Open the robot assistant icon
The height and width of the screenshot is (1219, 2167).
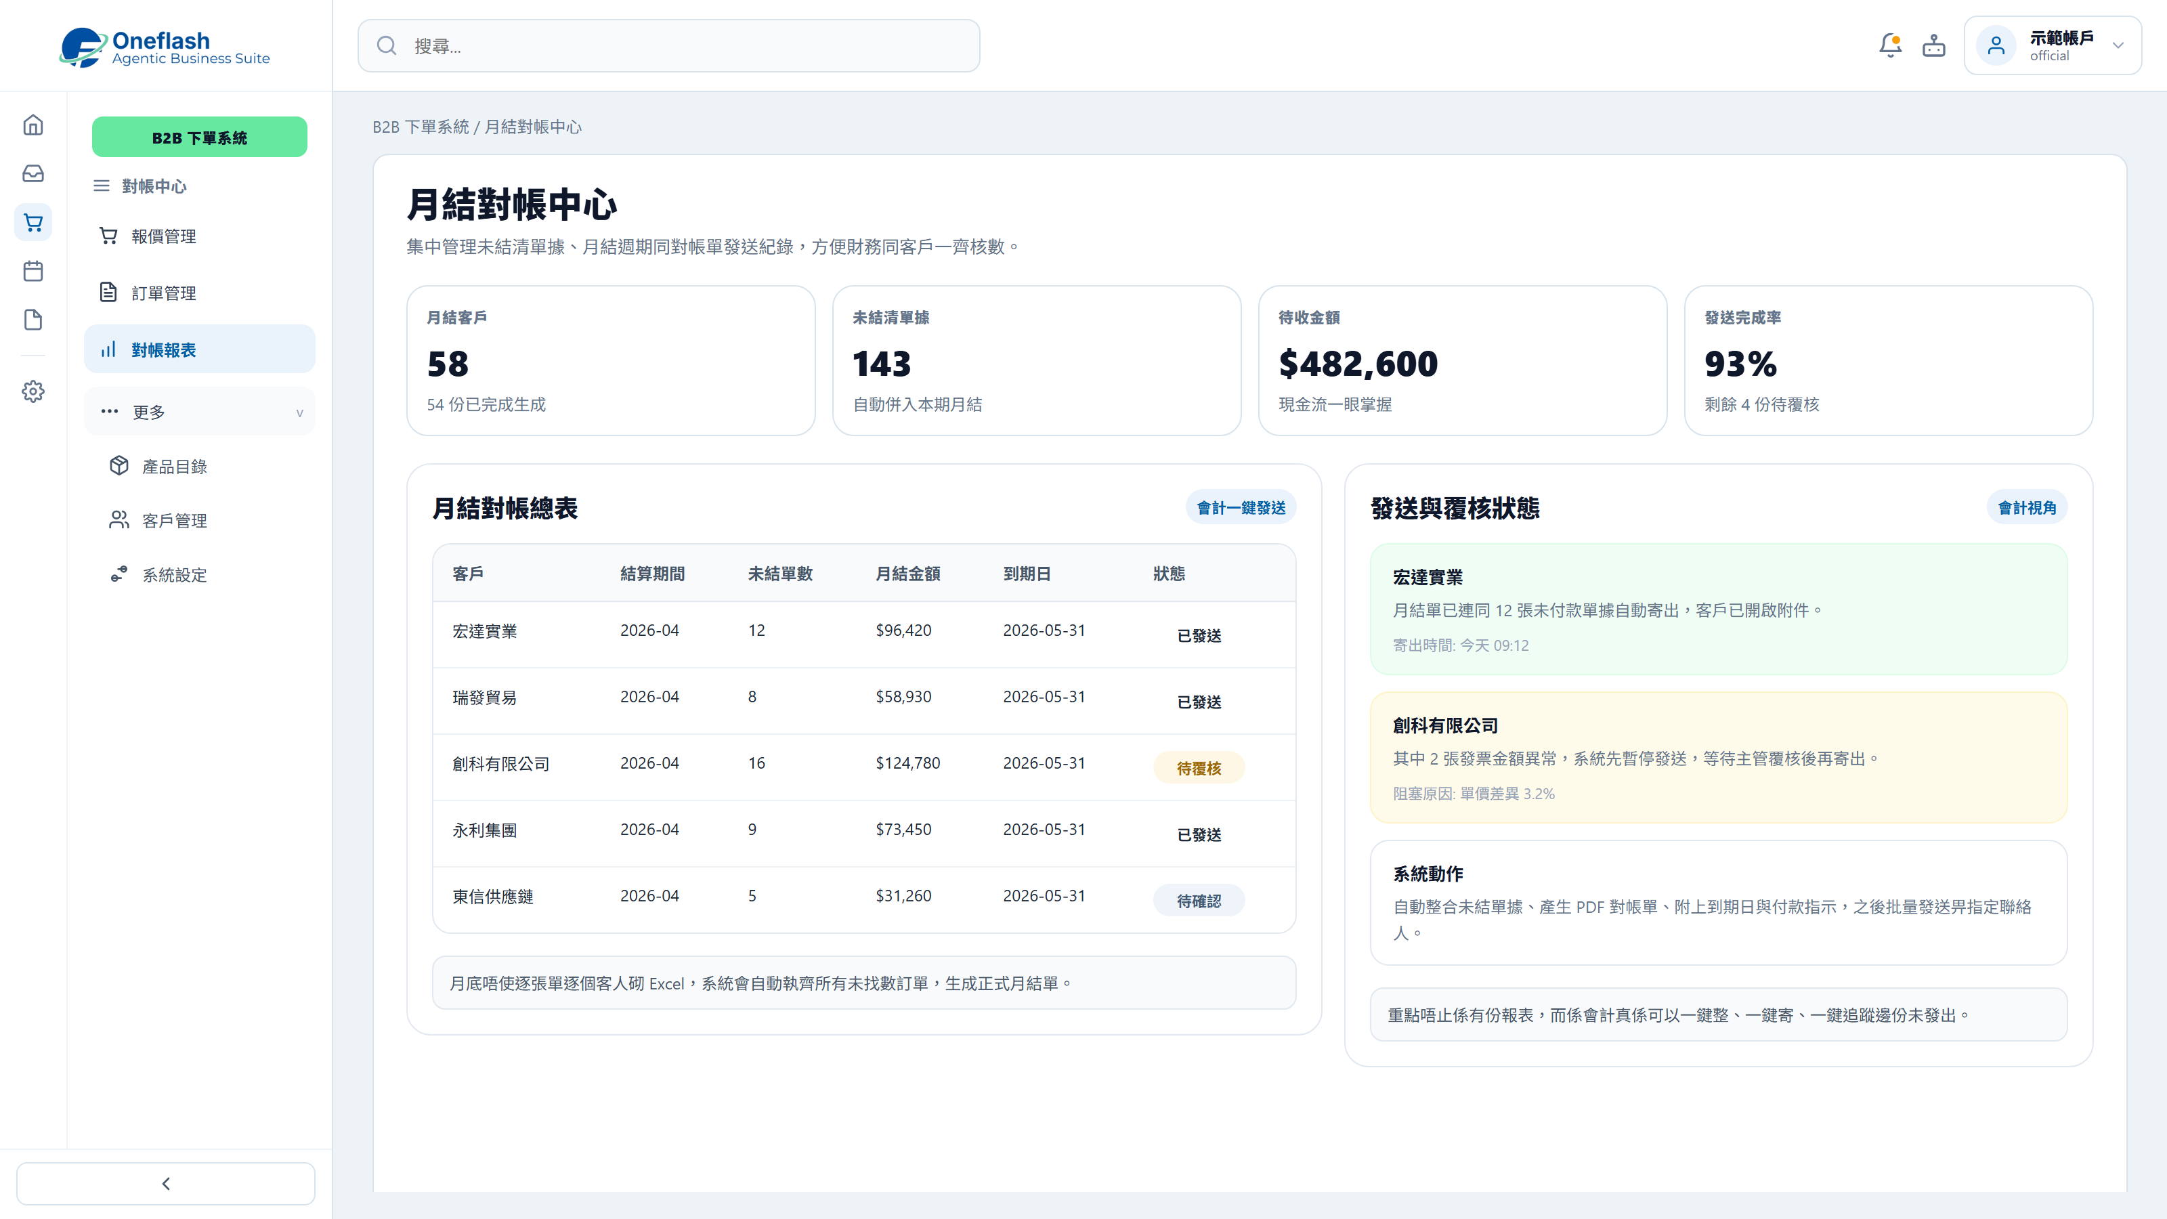(1934, 45)
